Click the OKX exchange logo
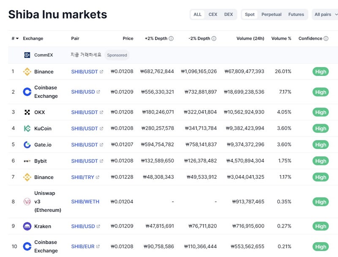The height and width of the screenshot is (257, 338). 27,112
